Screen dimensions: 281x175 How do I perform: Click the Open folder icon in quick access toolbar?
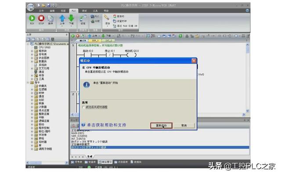[43, 5]
